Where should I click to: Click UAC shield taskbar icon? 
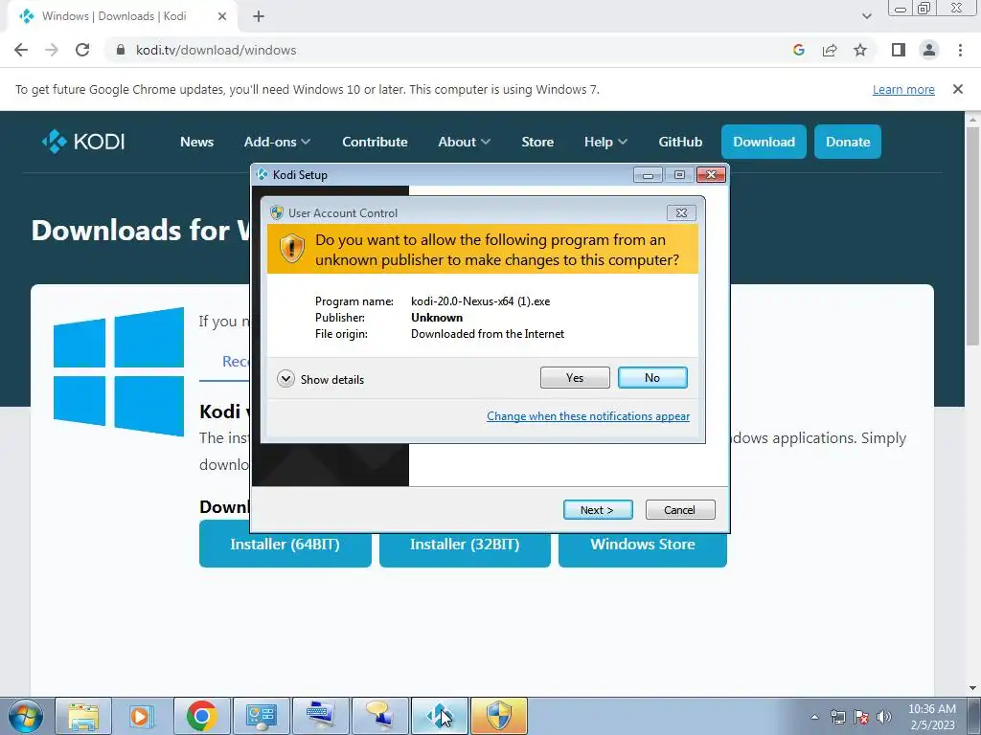click(498, 716)
